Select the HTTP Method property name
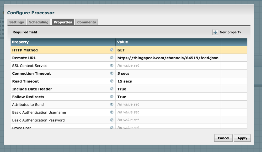 (25, 50)
